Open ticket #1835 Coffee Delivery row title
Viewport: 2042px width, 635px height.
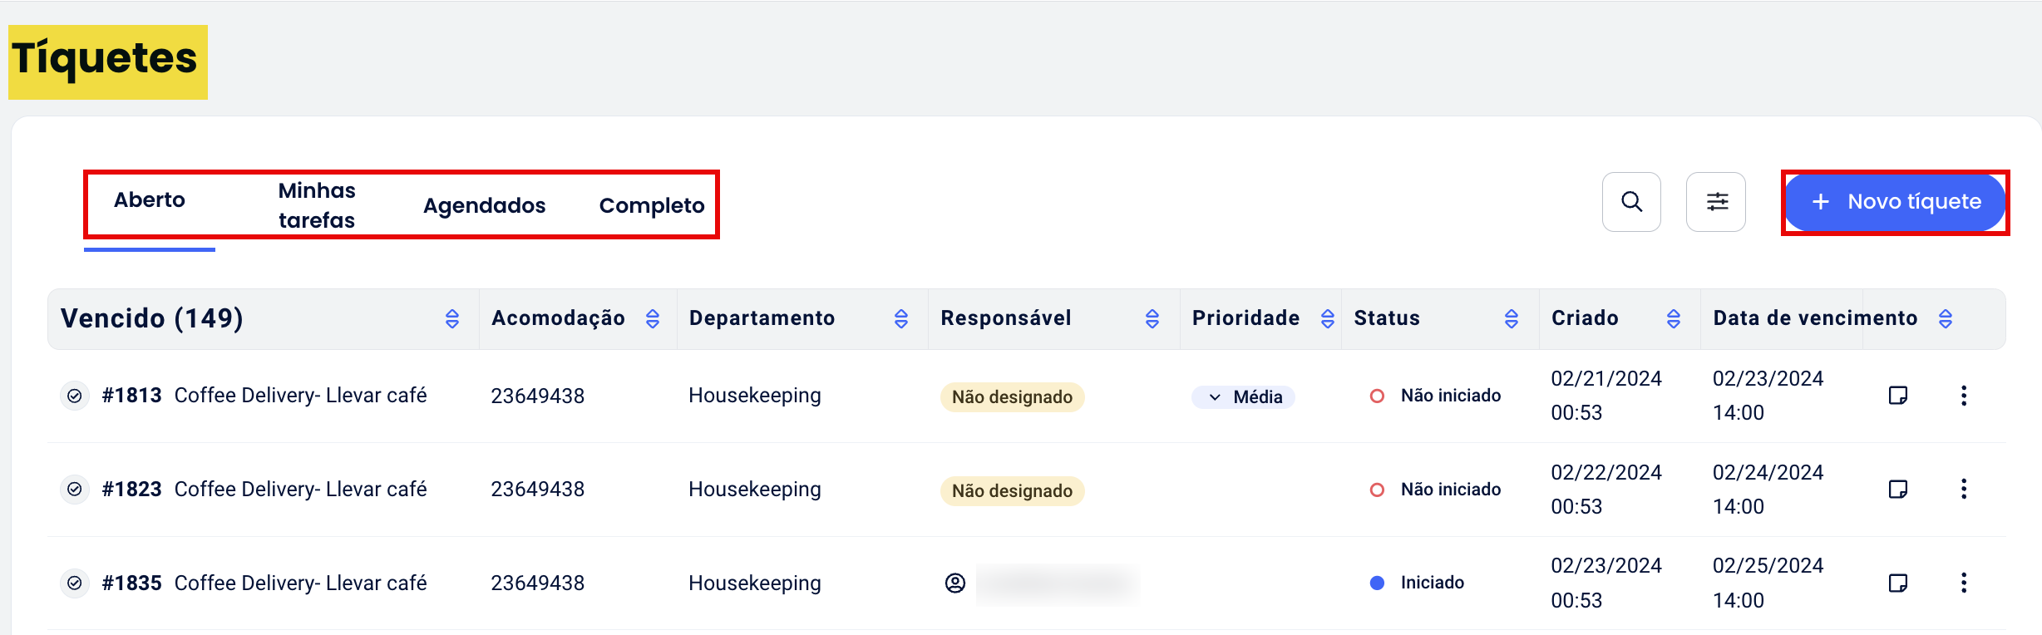tap(300, 583)
